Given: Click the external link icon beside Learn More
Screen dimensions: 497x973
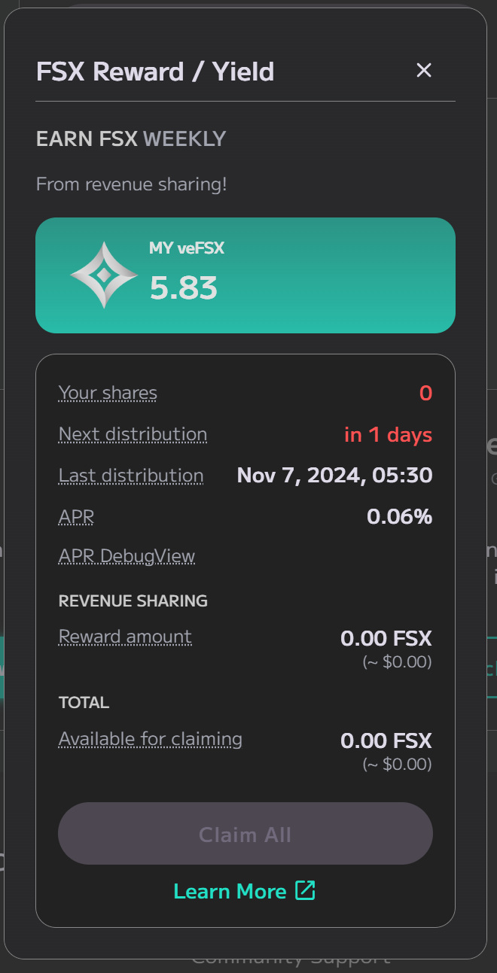Looking at the screenshot, I should pos(305,891).
